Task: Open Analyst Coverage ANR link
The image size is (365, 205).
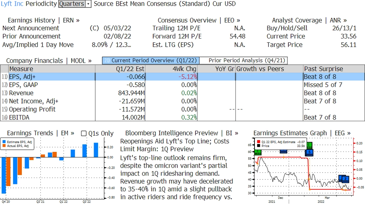Action: coord(309,20)
